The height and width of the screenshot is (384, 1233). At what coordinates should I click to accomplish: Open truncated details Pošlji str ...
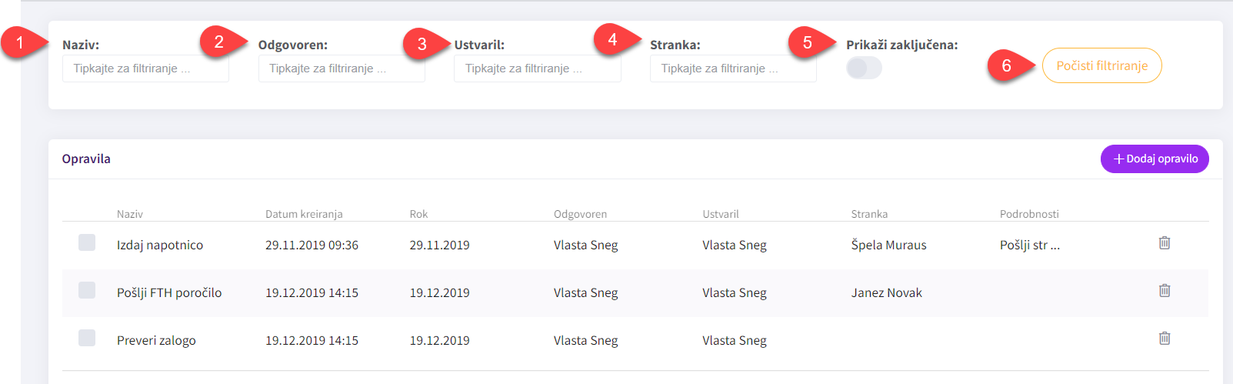tap(1029, 245)
